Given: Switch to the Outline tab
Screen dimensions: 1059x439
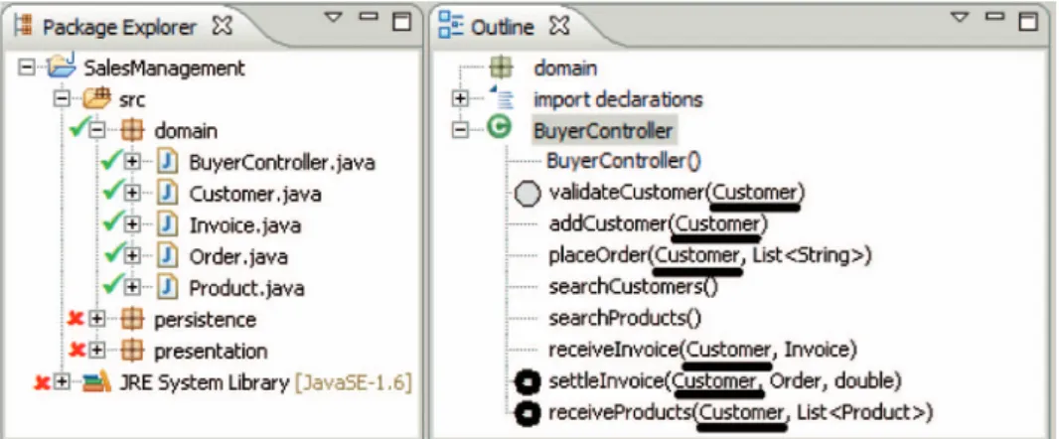Looking at the screenshot, I should point(502,28).
